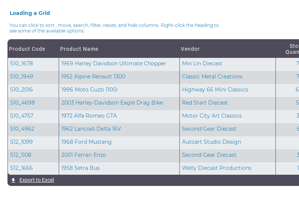Click the 1968 Ford Mustang product name
The height and width of the screenshot is (224, 299).
(x=86, y=142)
